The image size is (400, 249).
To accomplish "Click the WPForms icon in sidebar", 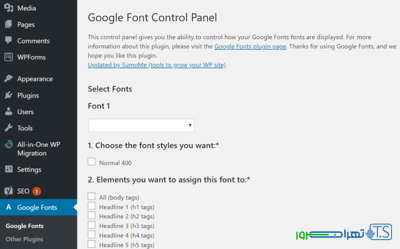I will click(x=8, y=57).
